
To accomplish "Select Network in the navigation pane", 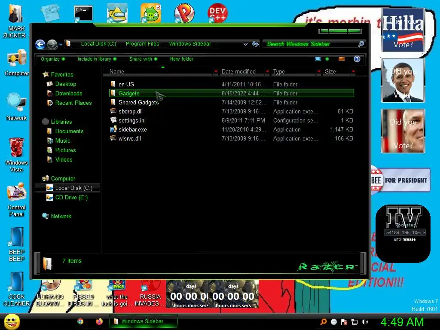I will click(61, 217).
